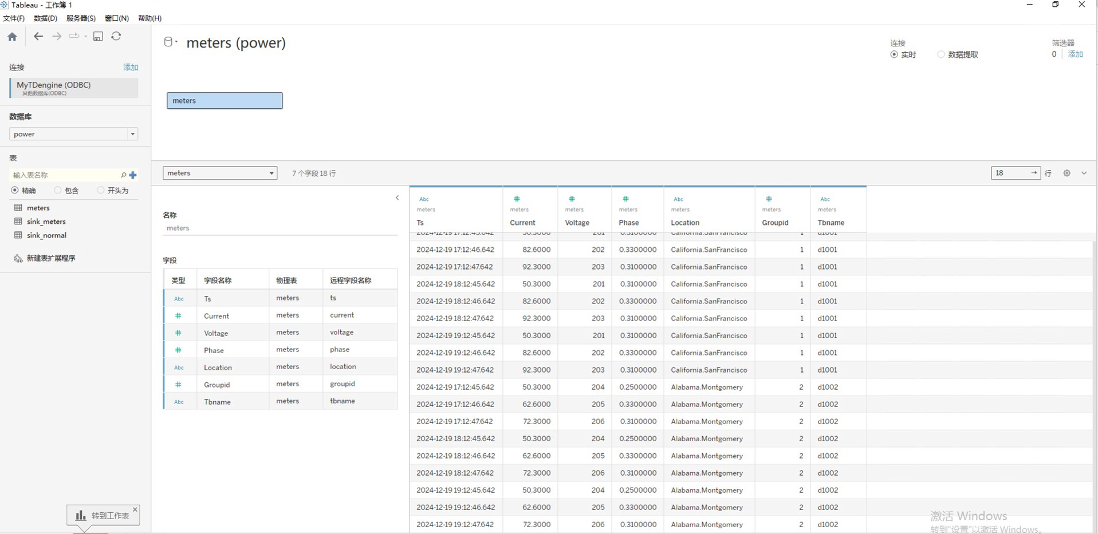Click Add link next to Connections
The width and height of the screenshot is (1098, 534).
131,68
